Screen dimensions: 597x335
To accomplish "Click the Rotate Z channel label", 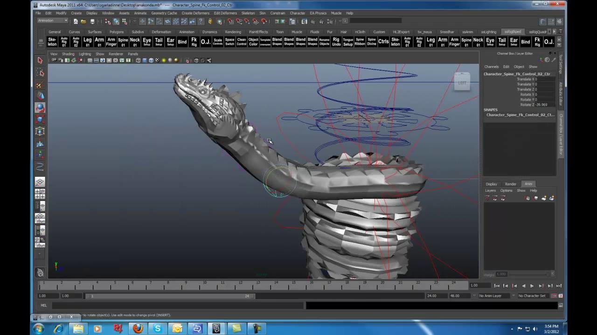I will coord(526,105).
